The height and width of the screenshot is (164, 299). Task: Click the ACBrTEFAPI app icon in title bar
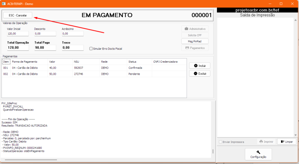point(4,4)
